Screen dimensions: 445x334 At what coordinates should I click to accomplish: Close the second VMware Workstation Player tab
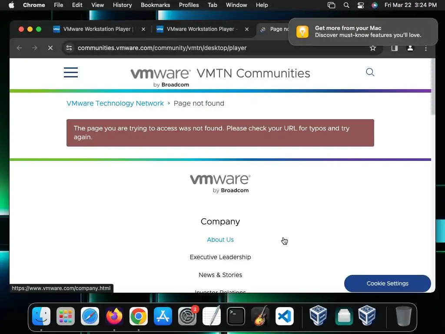247,29
